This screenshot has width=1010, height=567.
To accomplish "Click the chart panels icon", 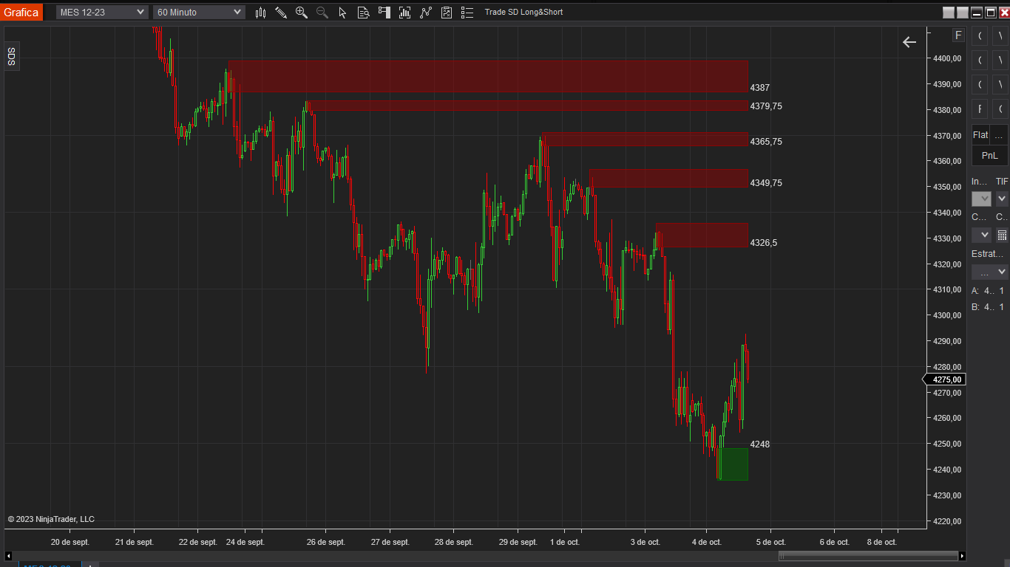I will coord(384,12).
